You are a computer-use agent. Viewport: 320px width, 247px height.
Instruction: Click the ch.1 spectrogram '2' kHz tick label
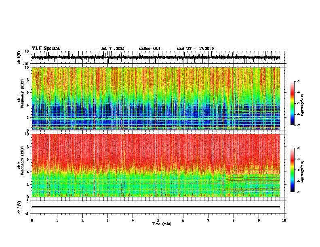pyautogui.click(x=28, y=118)
